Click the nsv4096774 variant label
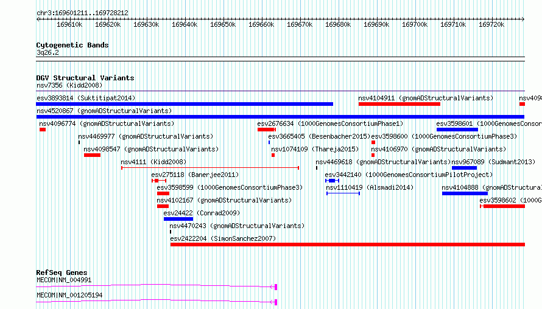Screen dimensions: 542x309 tap(107, 123)
